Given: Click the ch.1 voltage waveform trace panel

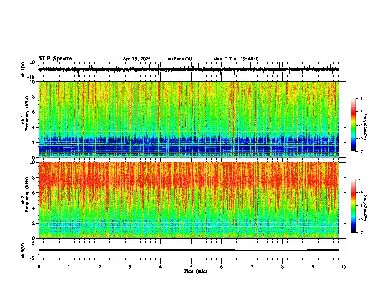Looking at the screenshot, I should click(x=192, y=69).
